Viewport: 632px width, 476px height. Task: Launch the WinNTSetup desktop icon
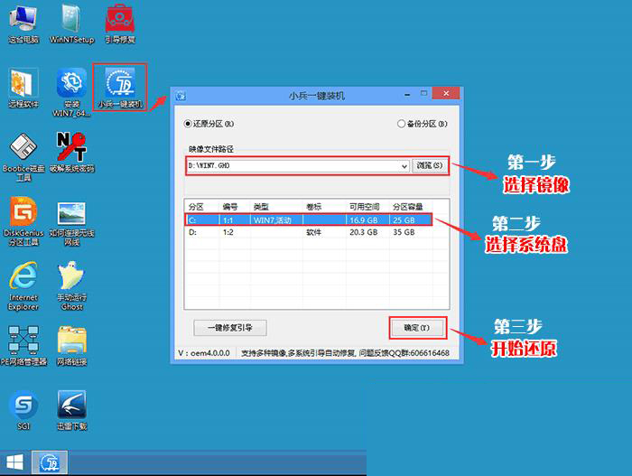[71, 23]
